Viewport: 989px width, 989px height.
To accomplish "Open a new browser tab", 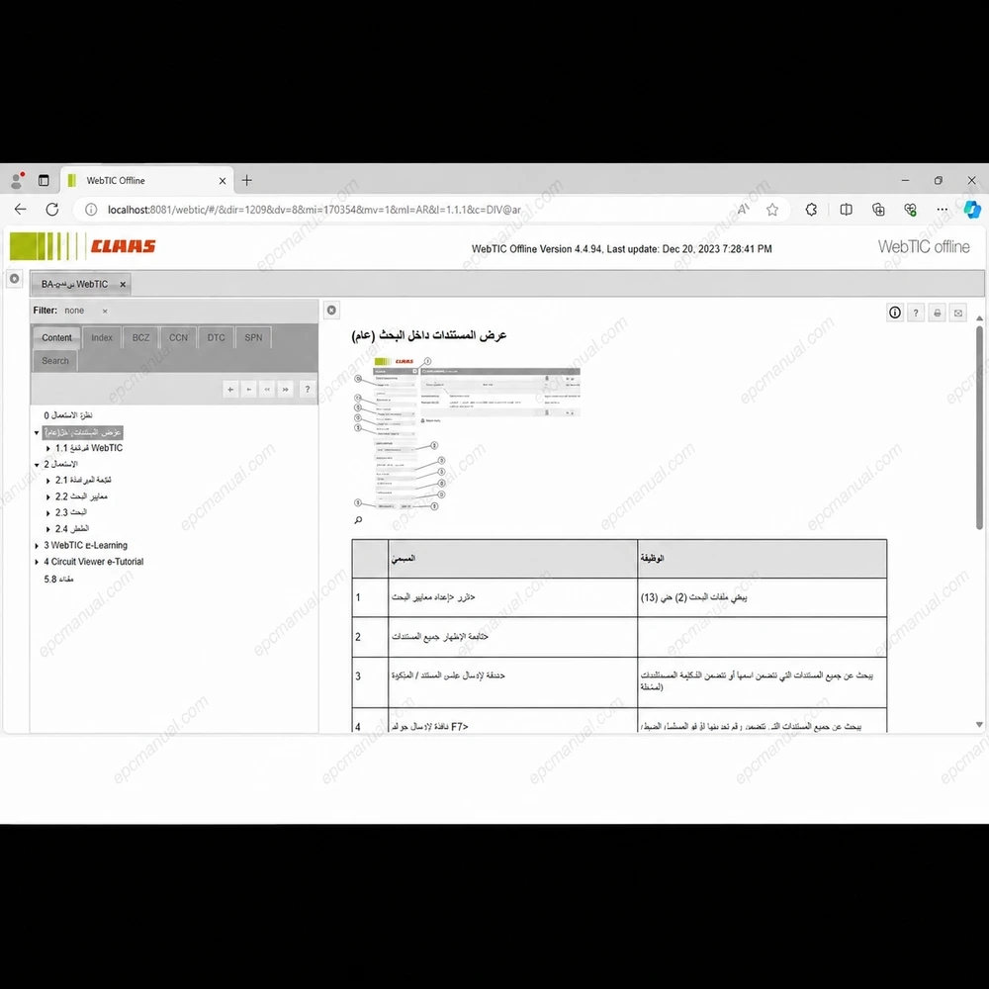I will click(x=246, y=180).
